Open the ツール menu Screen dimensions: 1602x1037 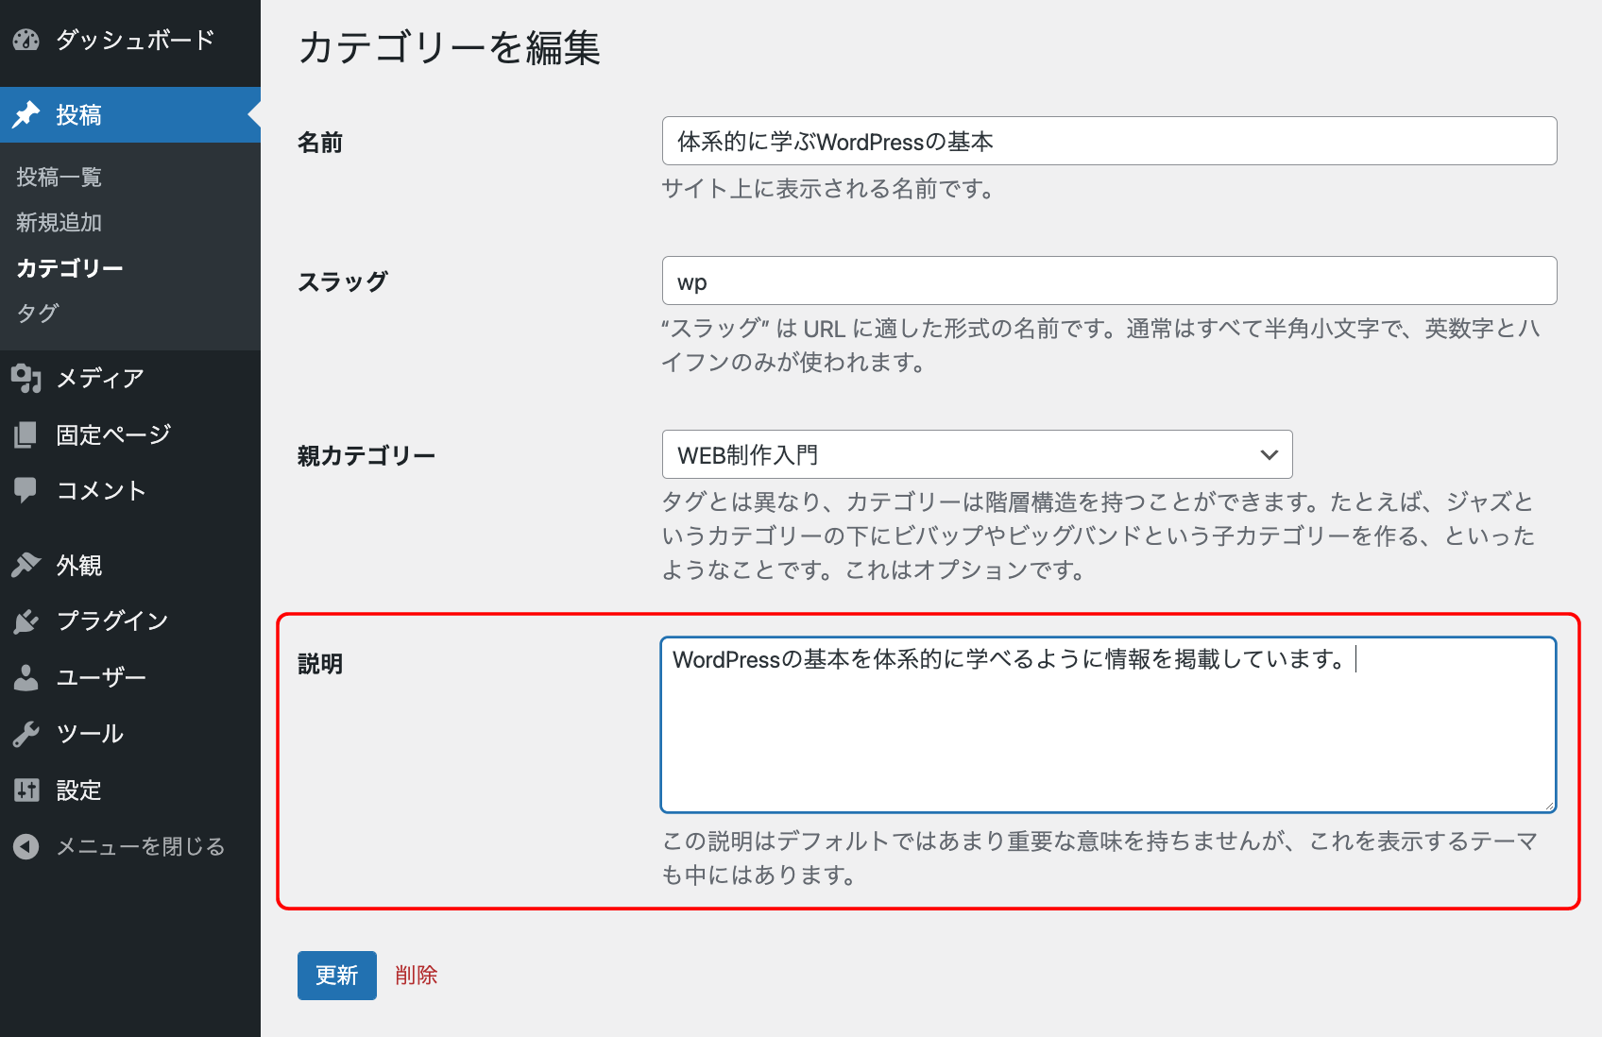pyautogui.click(x=130, y=733)
